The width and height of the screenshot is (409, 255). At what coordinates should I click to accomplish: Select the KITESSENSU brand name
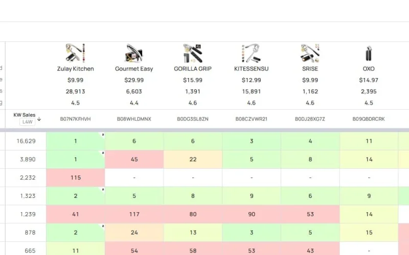click(252, 69)
